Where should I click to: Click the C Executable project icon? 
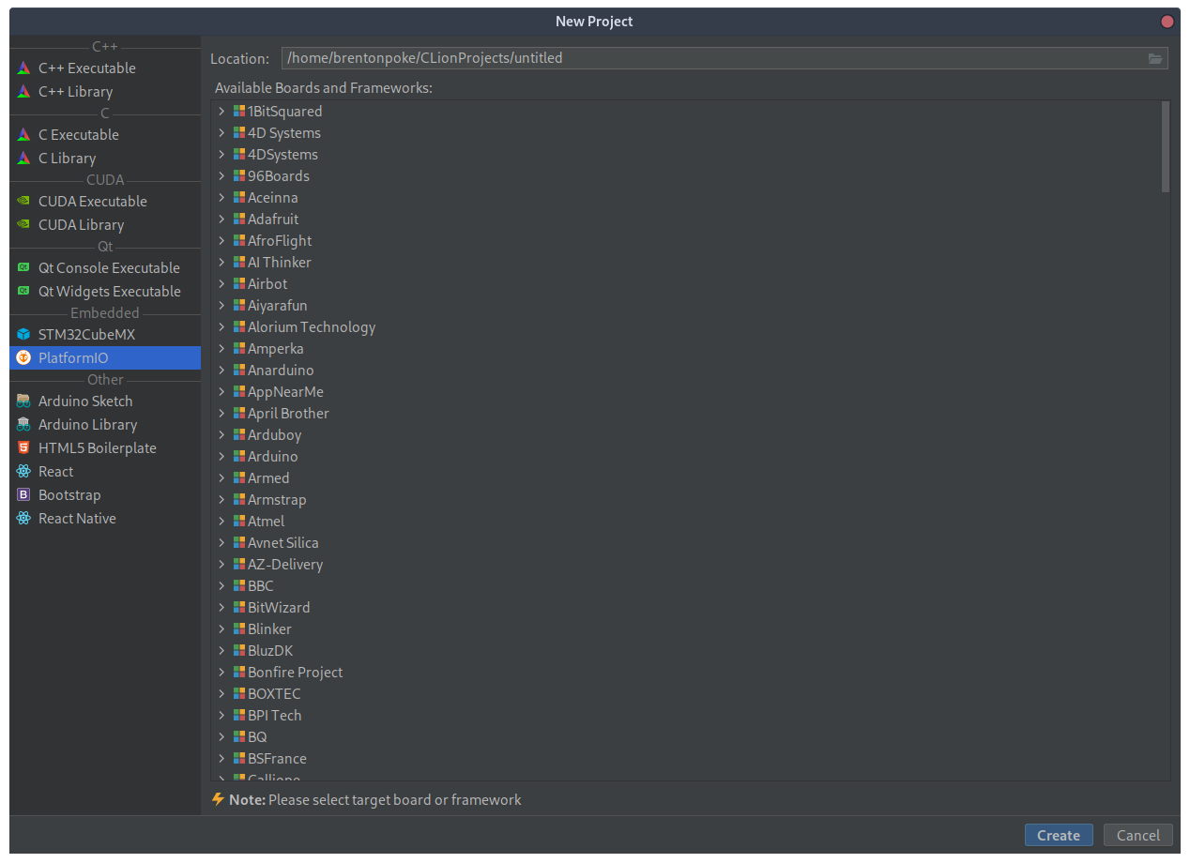pyautogui.click(x=23, y=135)
